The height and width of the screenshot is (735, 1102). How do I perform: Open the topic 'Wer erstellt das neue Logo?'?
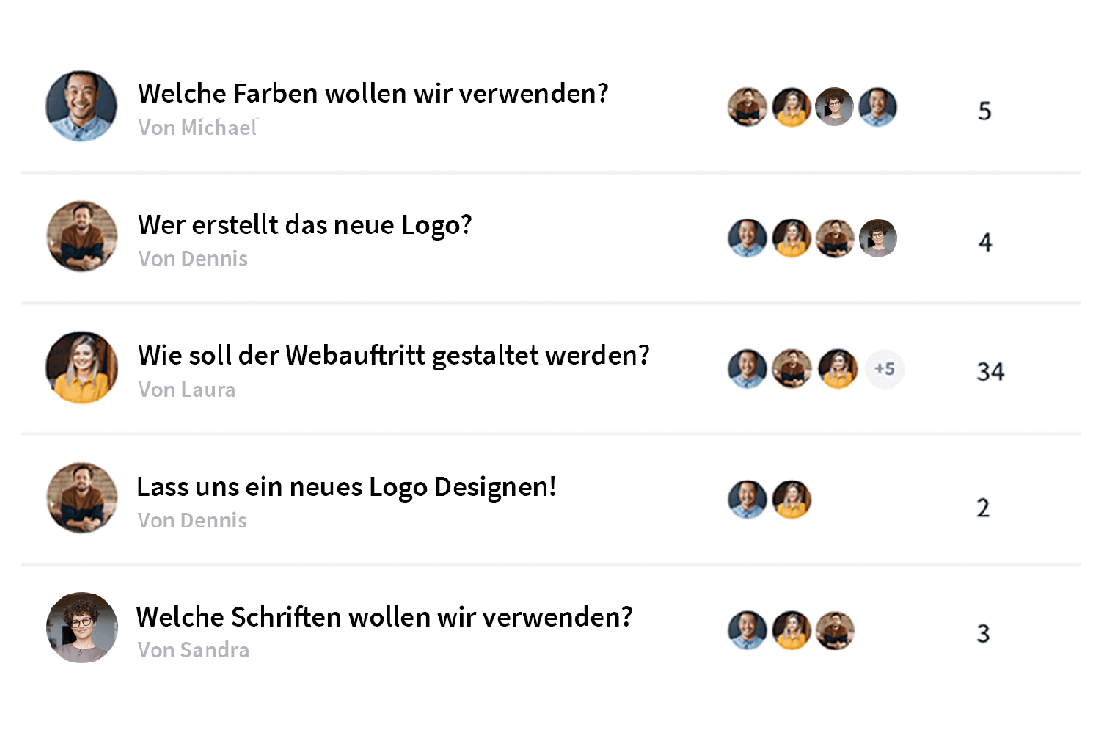click(x=305, y=224)
